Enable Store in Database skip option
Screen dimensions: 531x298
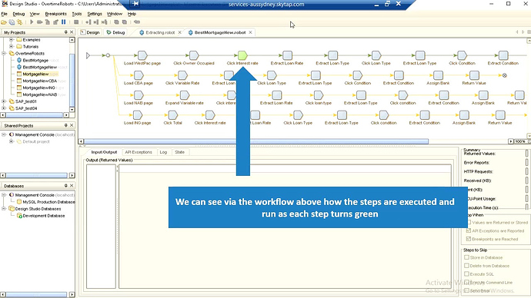[466, 257]
